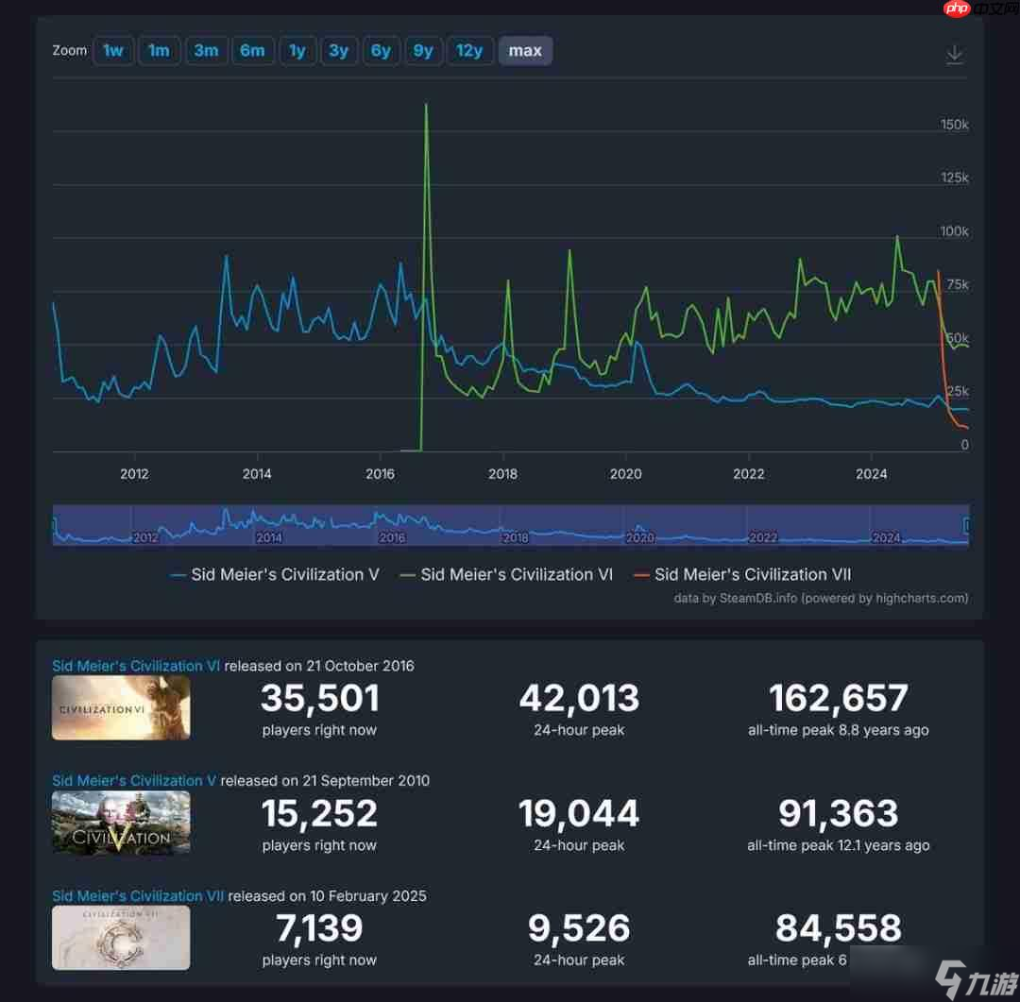Click the 125k y-axis label
The height and width of the screenshot is (1002, 1020).
tap(954, 178)
